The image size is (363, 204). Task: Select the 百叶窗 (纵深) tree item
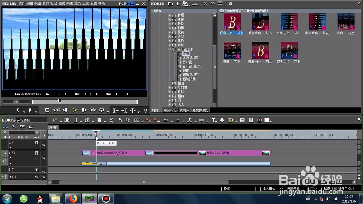pyautogui.click(x=192, y=66)
